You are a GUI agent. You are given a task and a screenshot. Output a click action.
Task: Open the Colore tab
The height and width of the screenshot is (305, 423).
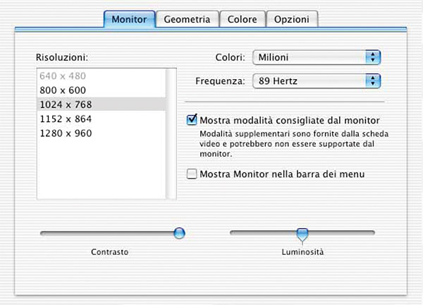point(243,19)
